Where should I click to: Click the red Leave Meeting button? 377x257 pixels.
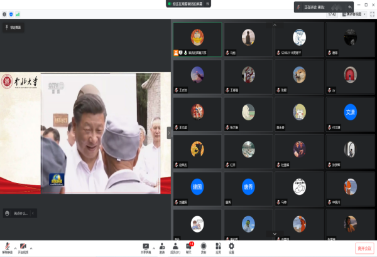pos(364,248)
